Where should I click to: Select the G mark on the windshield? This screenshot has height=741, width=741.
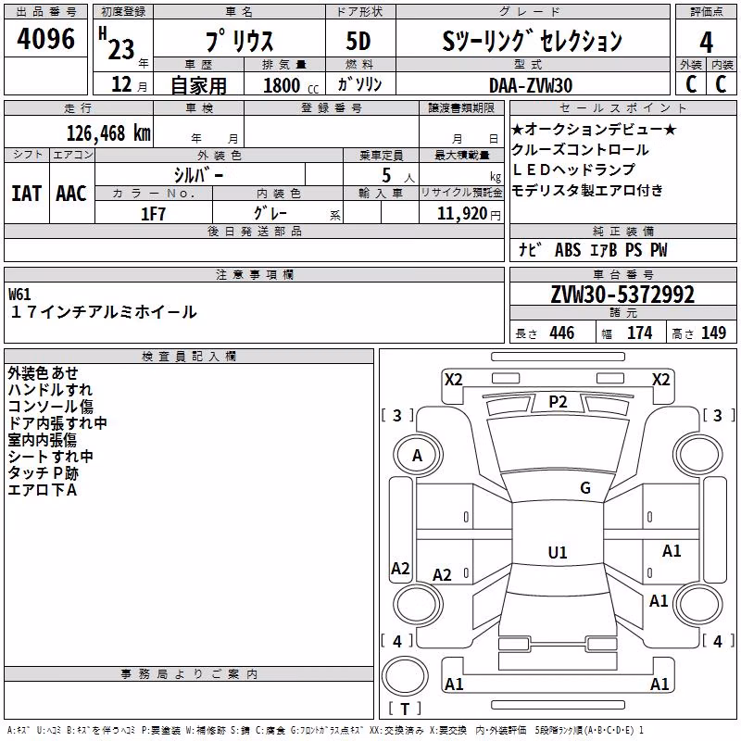(x=585, y=487)
